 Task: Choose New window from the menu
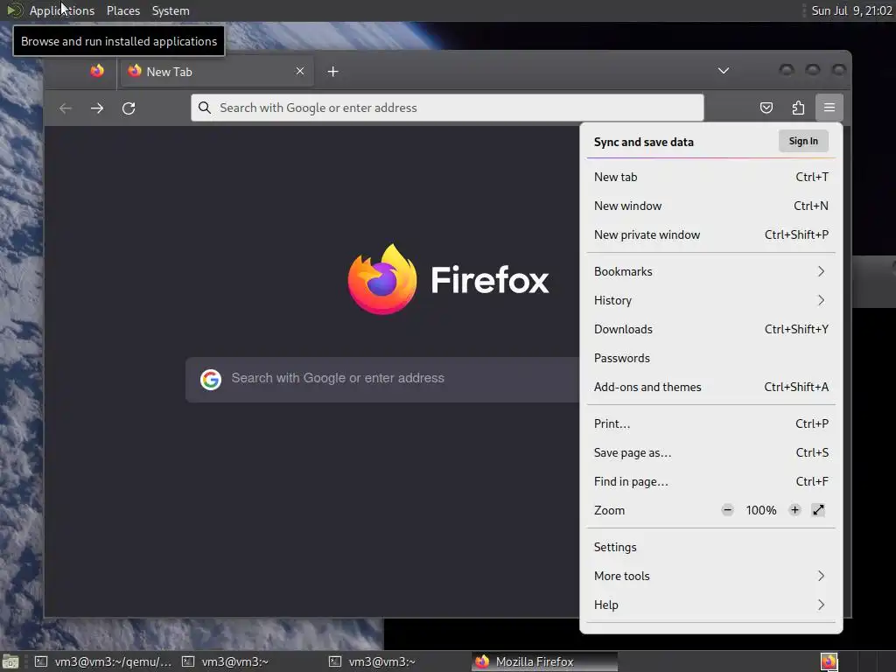710,206
